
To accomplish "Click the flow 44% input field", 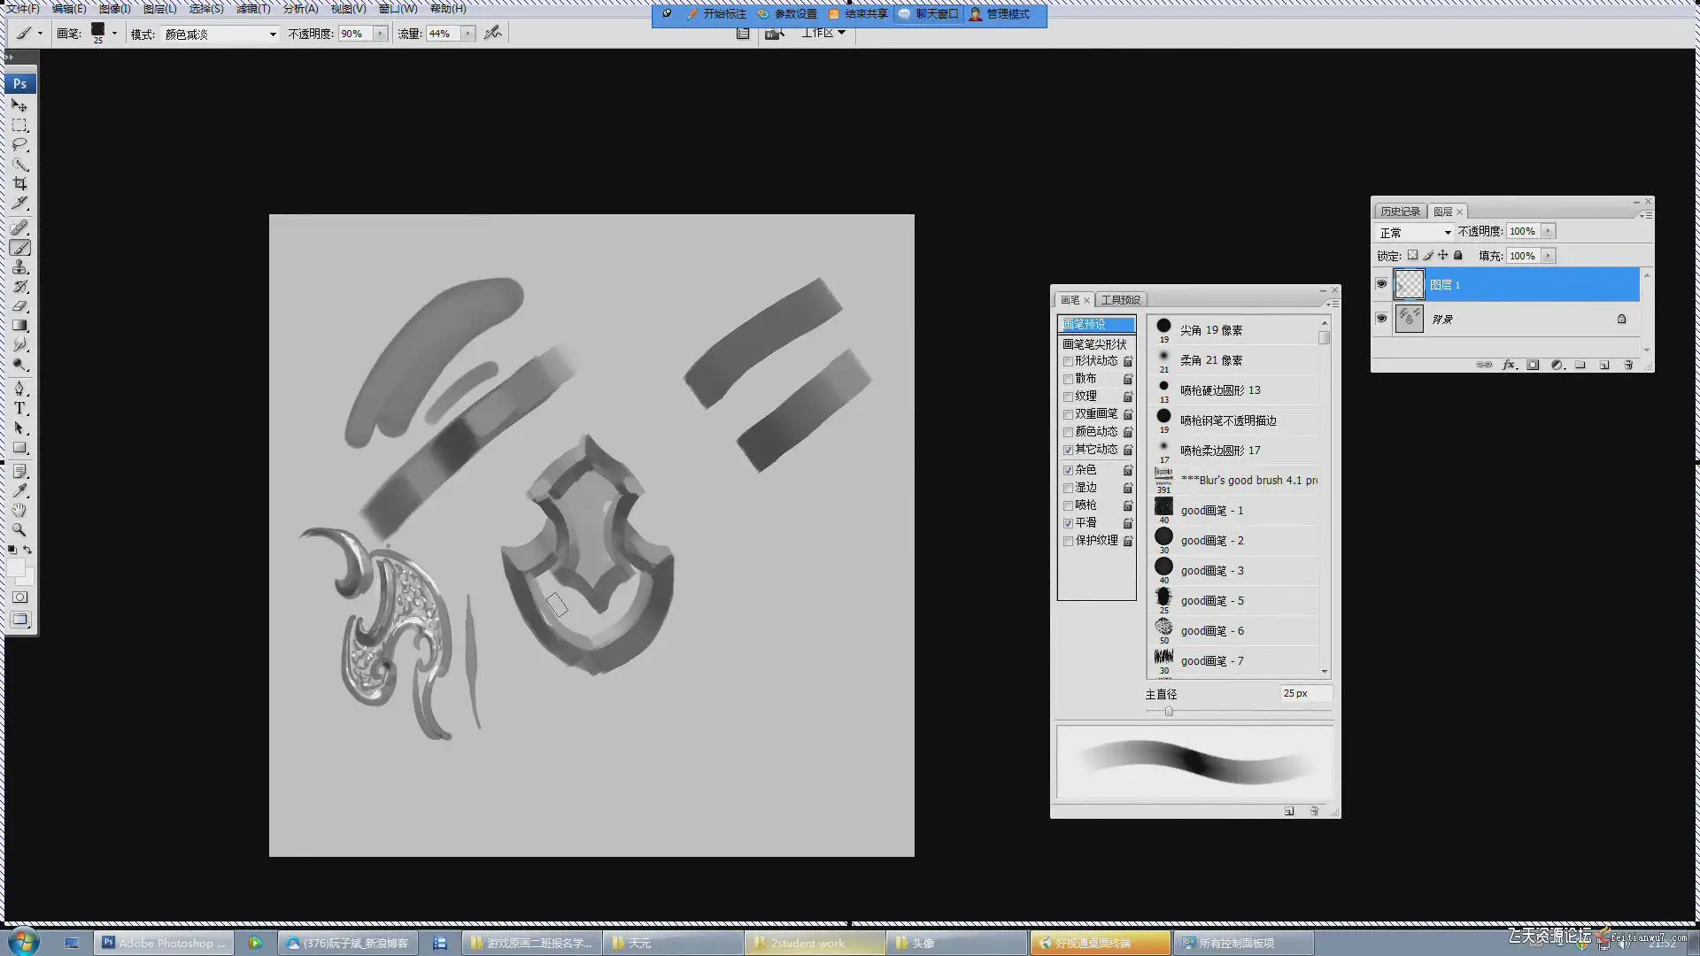I will (x=442, y=34).
